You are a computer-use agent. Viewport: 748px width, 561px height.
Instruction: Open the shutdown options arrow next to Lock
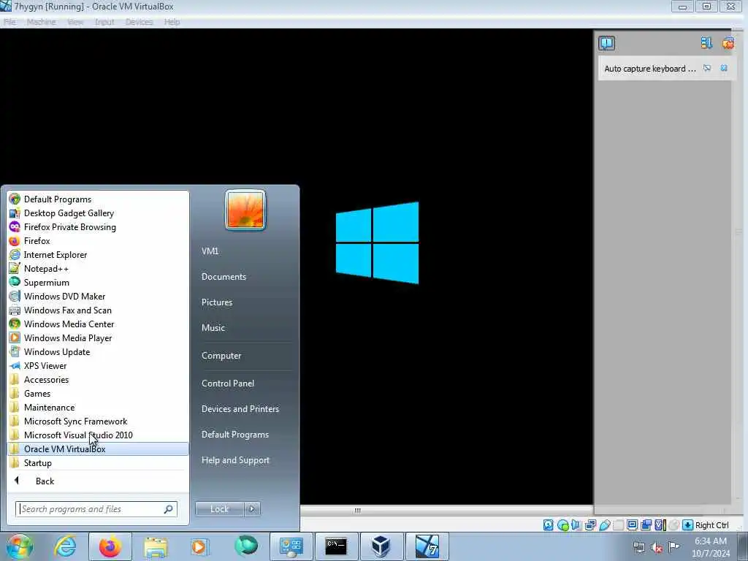(x=252, y=509)
